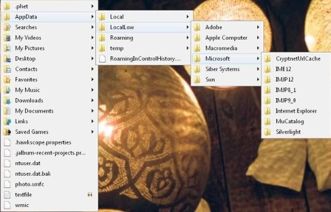Open the IMJP12 folder
This screenshot has height=212, width=331.
(296, 80)
